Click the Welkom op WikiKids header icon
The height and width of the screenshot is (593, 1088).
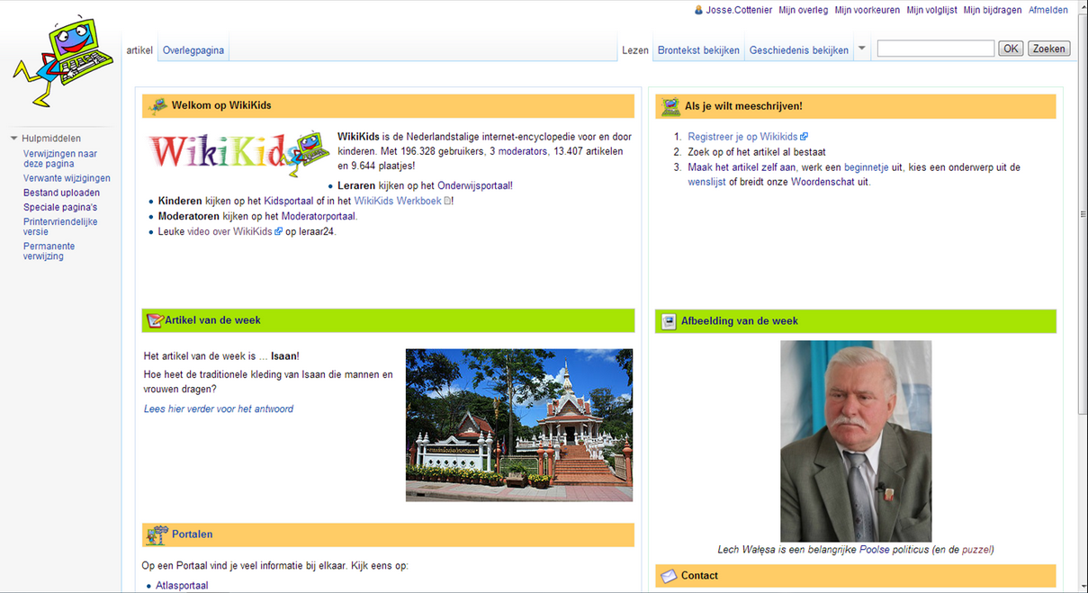157,106
